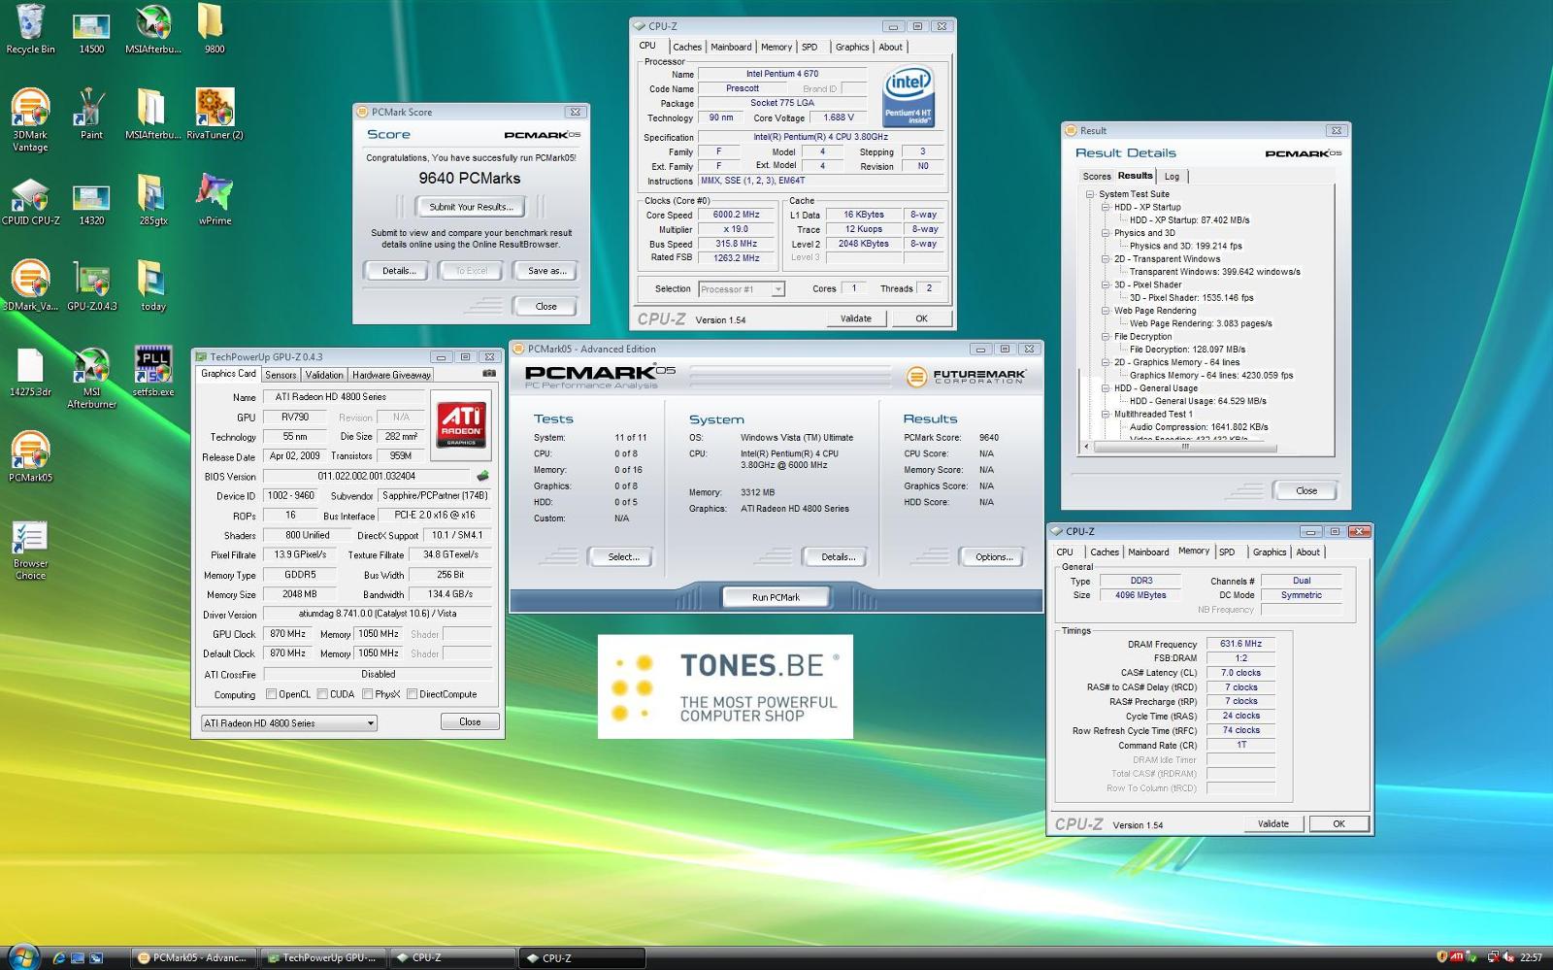Image resolution: width=1553 pixels, height=970 pixels.
Task: Launch PCMark05 desktop shortcut
Action: (30, 457)
